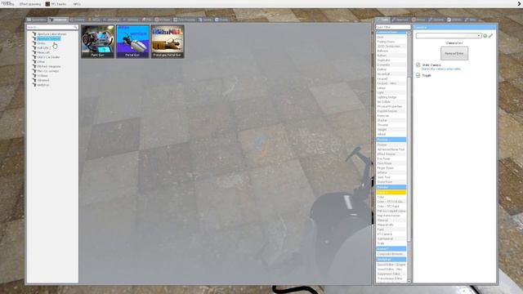The width and height of the screenshot is (523, 294).
Task: Spawn the Prototype Portal Gun weapon
Action: point(167,42)
